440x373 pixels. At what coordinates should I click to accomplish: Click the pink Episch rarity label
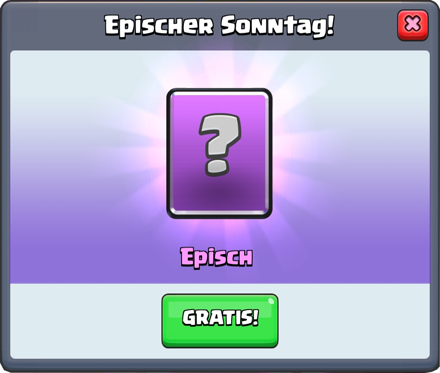pos(216,257)
